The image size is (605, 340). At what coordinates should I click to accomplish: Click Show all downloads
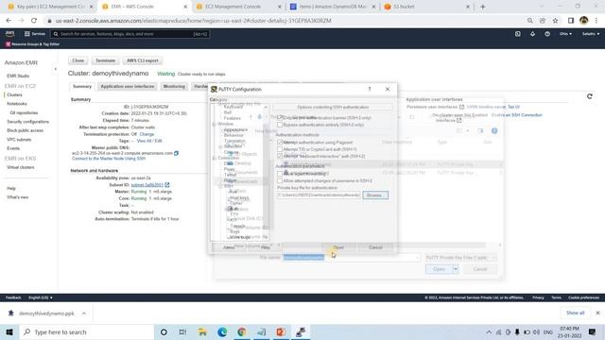point(576,313)
